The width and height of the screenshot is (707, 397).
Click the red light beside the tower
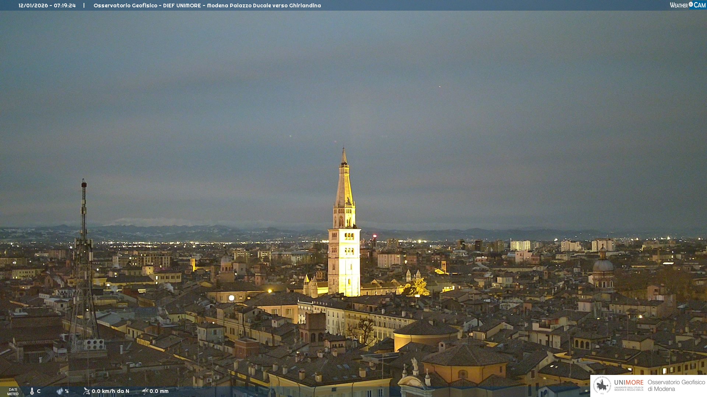pyautogui.click(x=374, y=236)
